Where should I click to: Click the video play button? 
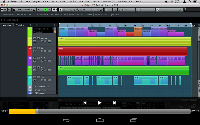tap(100, 103)
